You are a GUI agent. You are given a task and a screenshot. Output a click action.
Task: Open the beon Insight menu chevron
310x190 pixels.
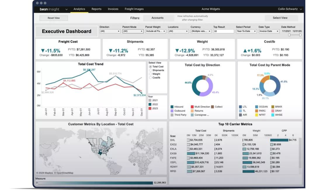tap(66, 9)
